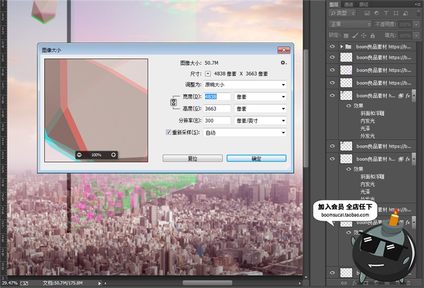
Task: Switch to the 路径 (Paths) tab
Action: (362, 4)
